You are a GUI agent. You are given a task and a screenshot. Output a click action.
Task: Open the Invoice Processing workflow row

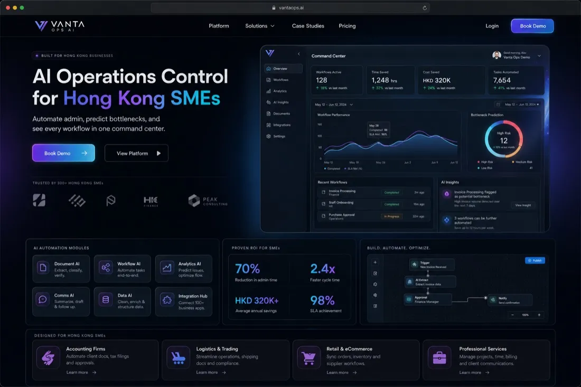tap(373, 193)
